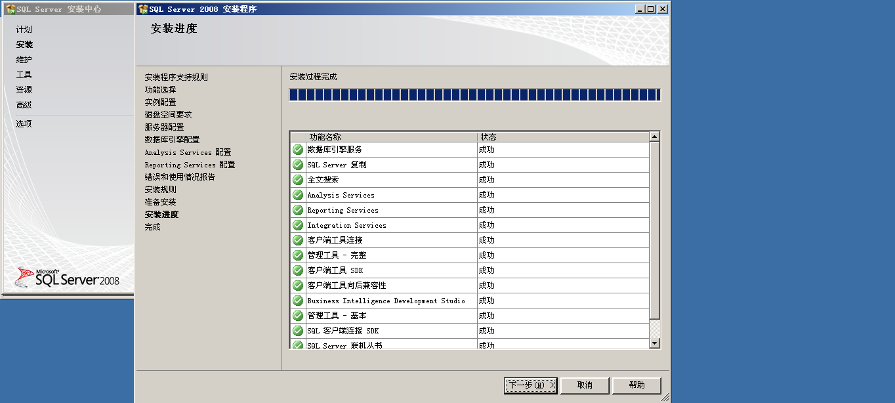Screen dimensions: 895x403
Task: Select 功能选择 in the step list
Action: [160, 89]
